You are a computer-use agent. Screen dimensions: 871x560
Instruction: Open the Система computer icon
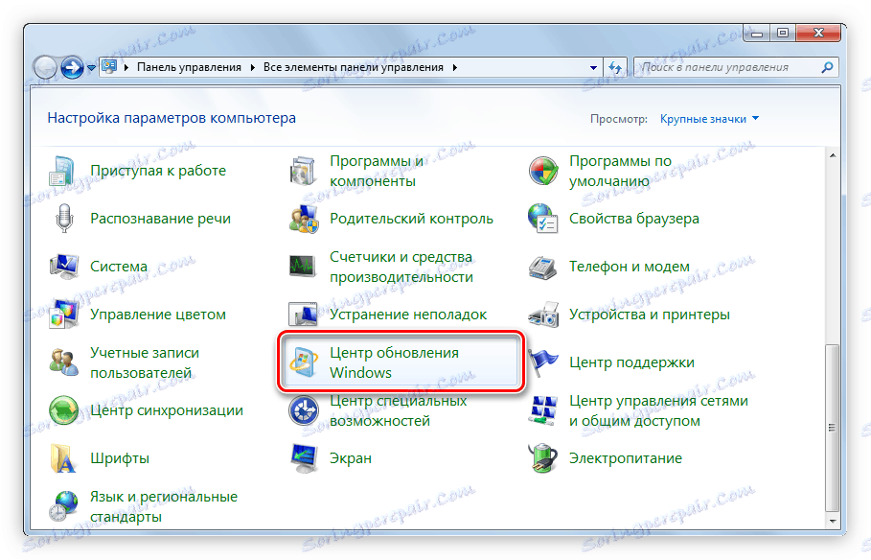[63, 267]
